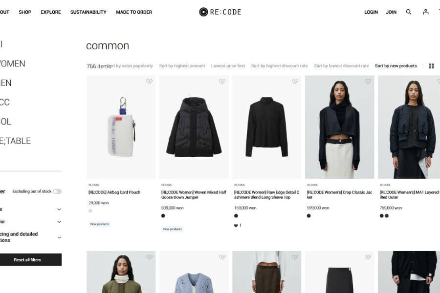Add Crop Classic Jacket to wishlist via heart
The height and width of the screenshot is (293, 440).
[x=368, y=82]
